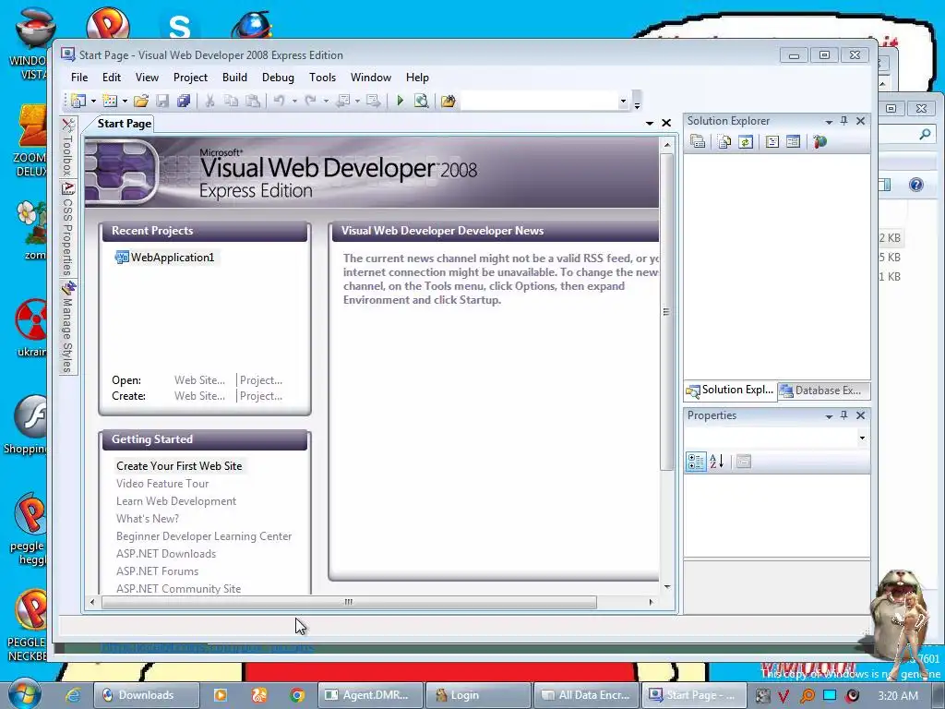Click the Undo arrow icon
This screenshot has height=709, width=945.
point(279,101)
